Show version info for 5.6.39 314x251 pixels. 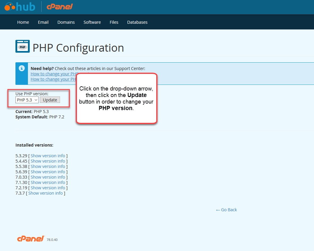coord(48,172)
